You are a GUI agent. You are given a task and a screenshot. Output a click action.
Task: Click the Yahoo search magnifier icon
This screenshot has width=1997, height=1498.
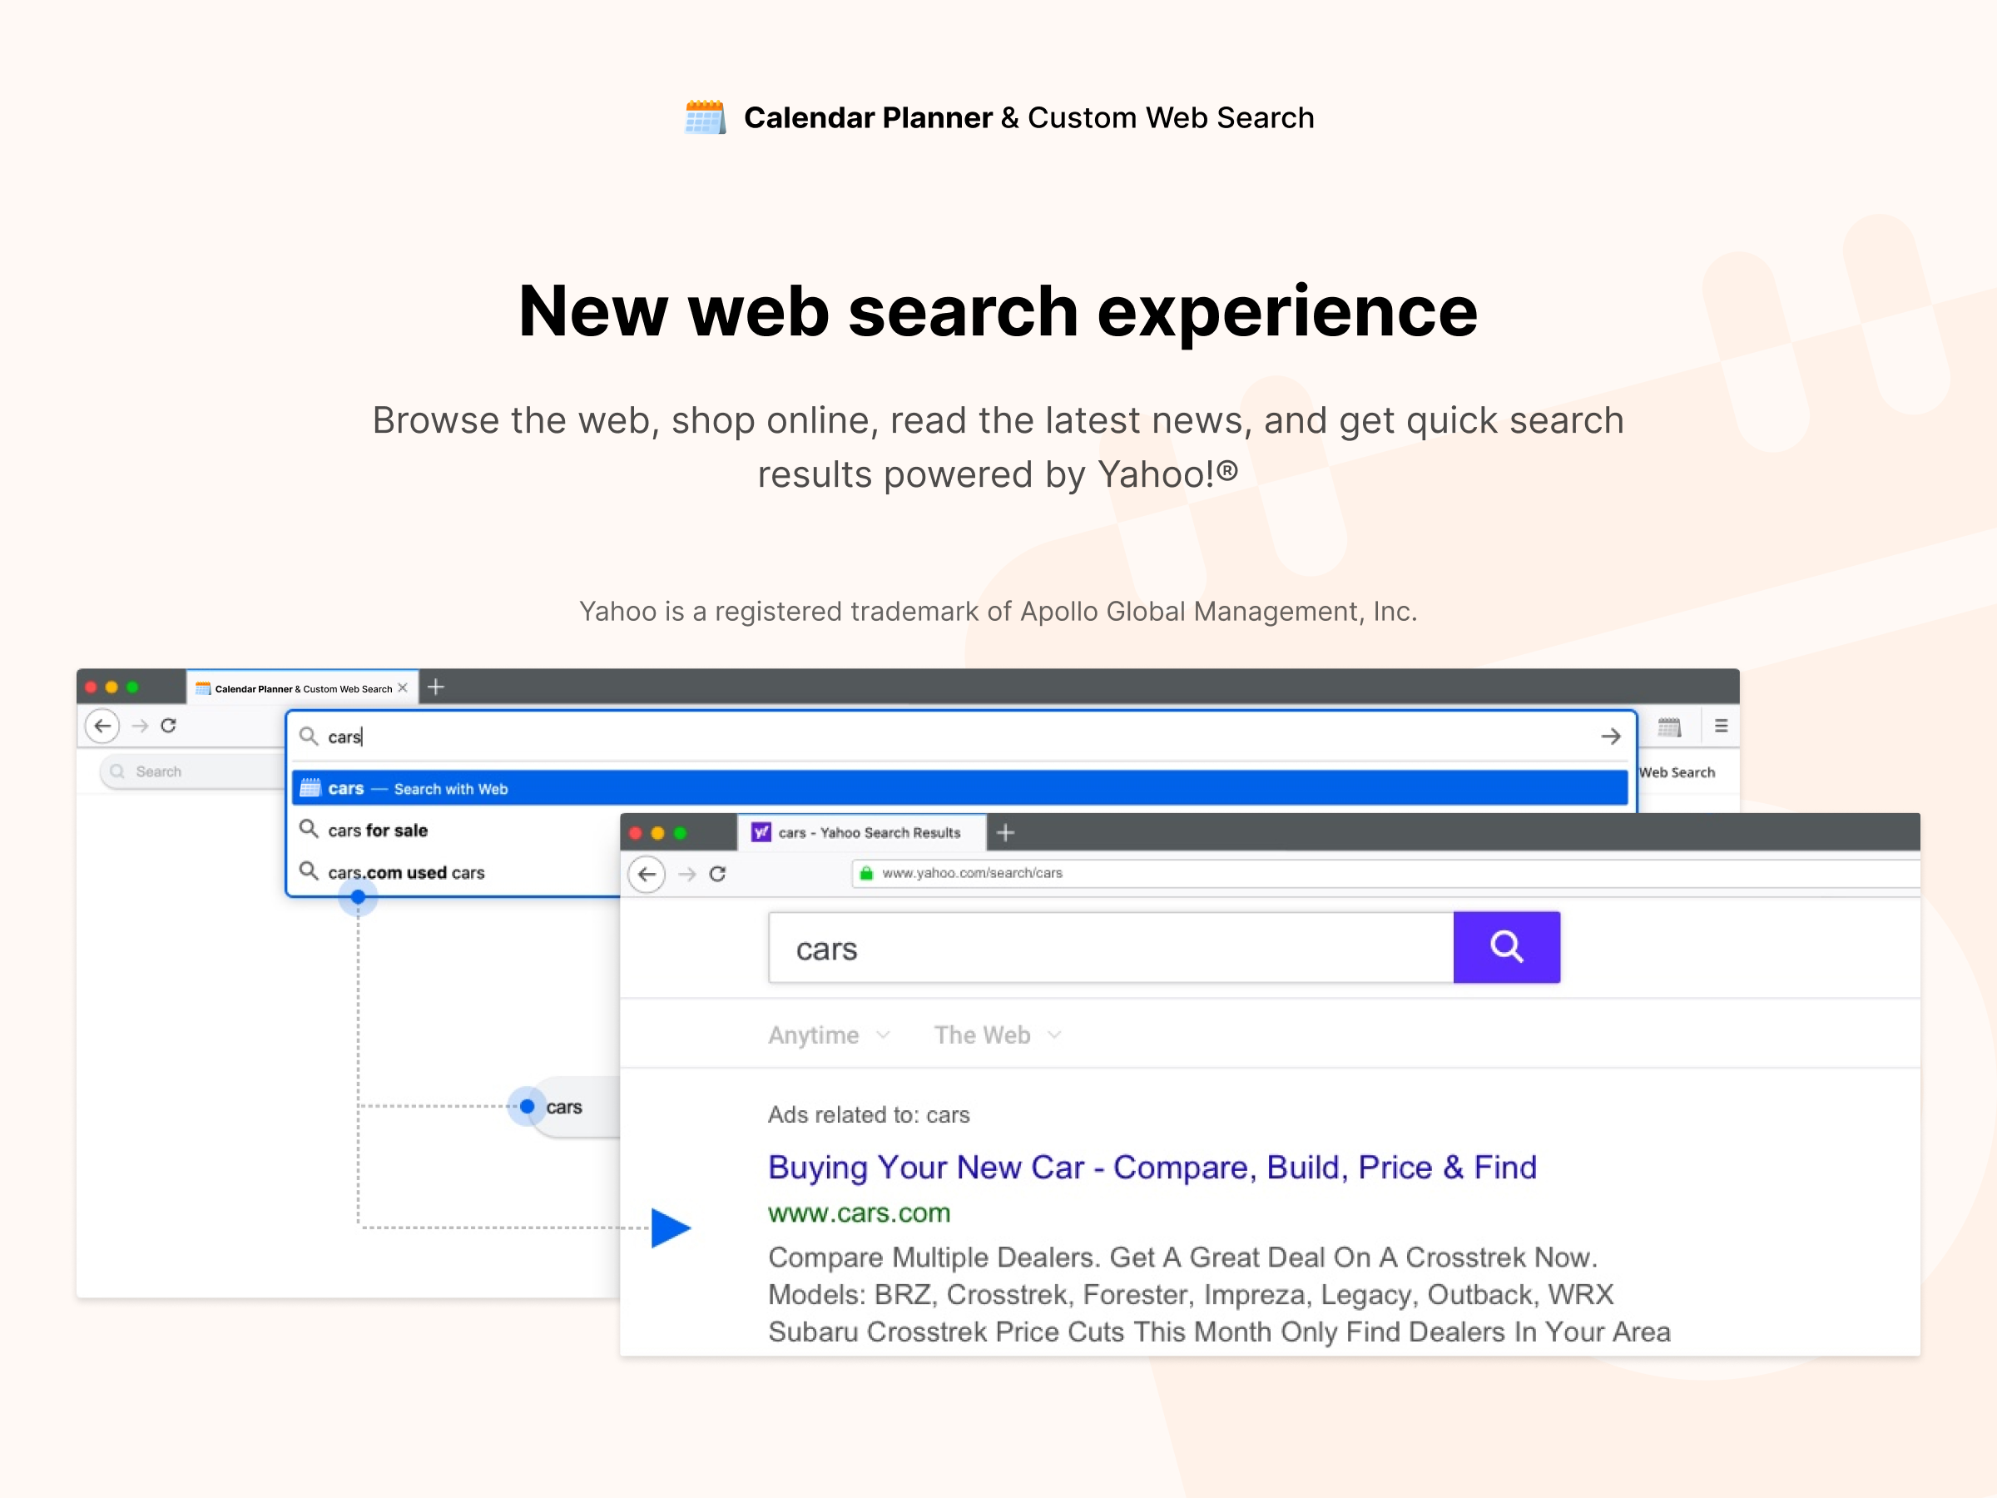coord(1505,944)
